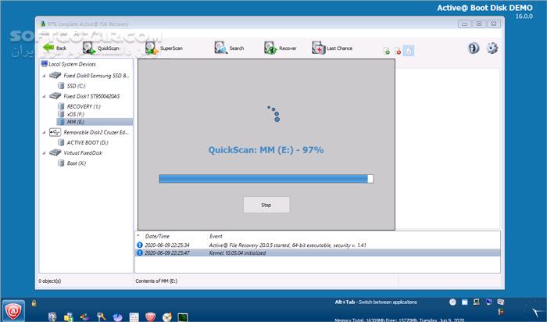Click the blue monitor tray icon
This screenshot has height=322, width=547.
tap(488, 302)
